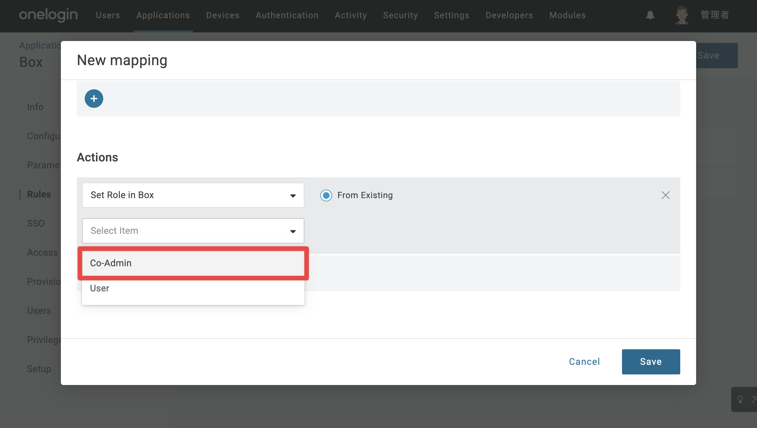Remove the Set Role in Box action
757x428 pixels.
(666, 195)
